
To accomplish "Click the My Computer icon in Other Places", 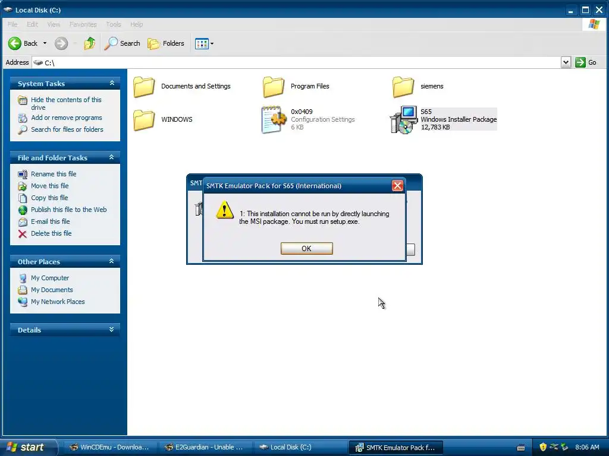I will (23, 278).
